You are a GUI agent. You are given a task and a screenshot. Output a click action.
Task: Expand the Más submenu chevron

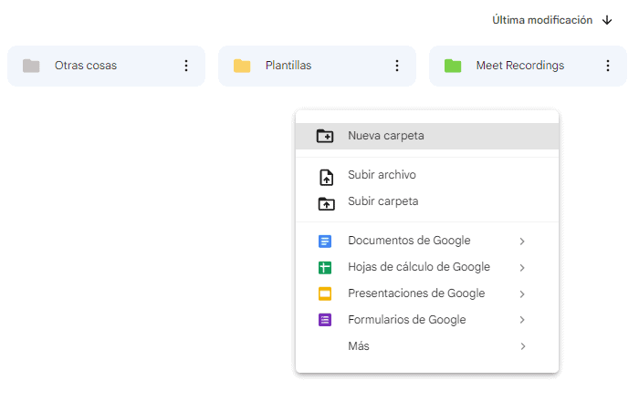[x=523, y=346]
